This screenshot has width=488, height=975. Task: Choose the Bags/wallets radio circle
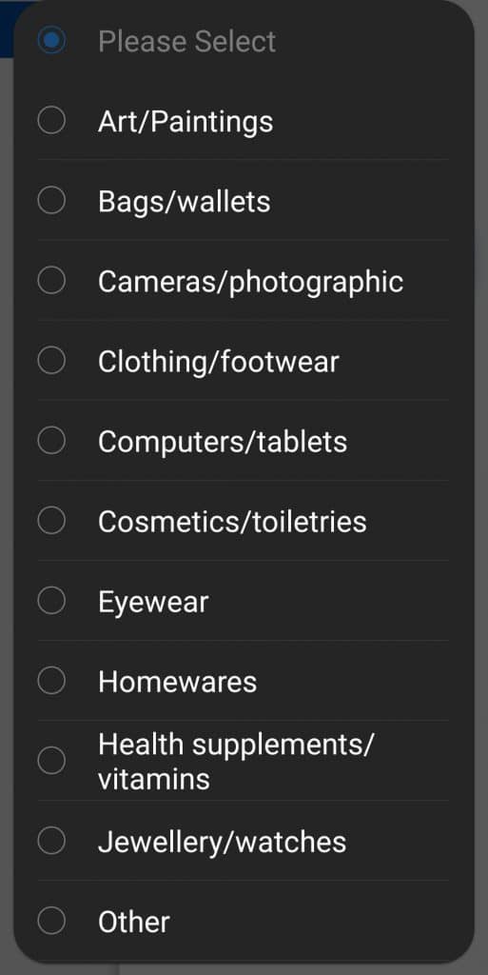(x=51, y=200)
